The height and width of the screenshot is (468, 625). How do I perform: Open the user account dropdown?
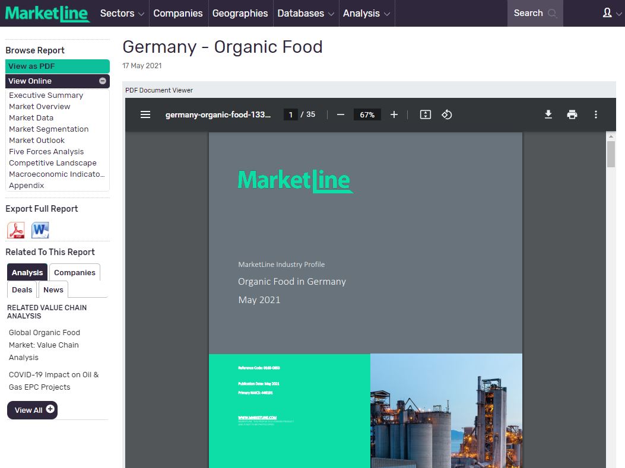(611, 13)
